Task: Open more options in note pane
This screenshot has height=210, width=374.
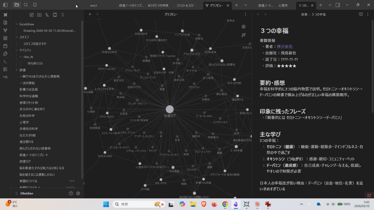Action: pyautogui.click(x=368, y=14)
